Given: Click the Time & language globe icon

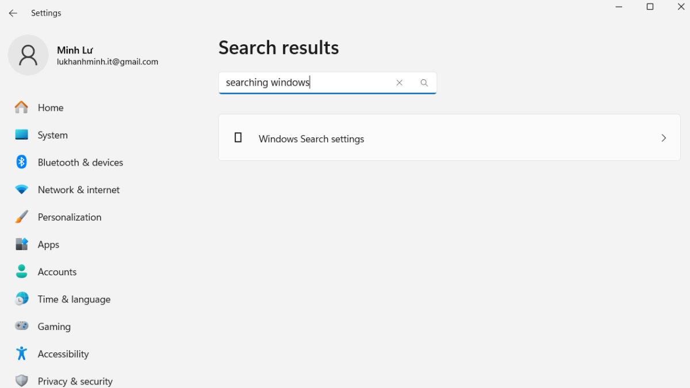Looking at the screenshot, I should pos(21,299).
